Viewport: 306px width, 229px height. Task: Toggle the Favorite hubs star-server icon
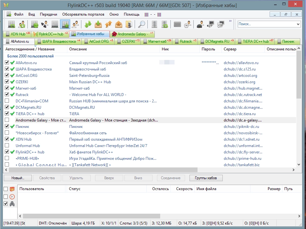point(65,24)
